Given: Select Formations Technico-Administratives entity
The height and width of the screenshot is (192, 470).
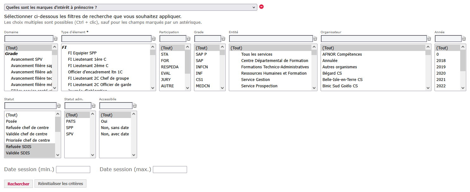Looking at the screenshot, I should (x=271, y=67).
